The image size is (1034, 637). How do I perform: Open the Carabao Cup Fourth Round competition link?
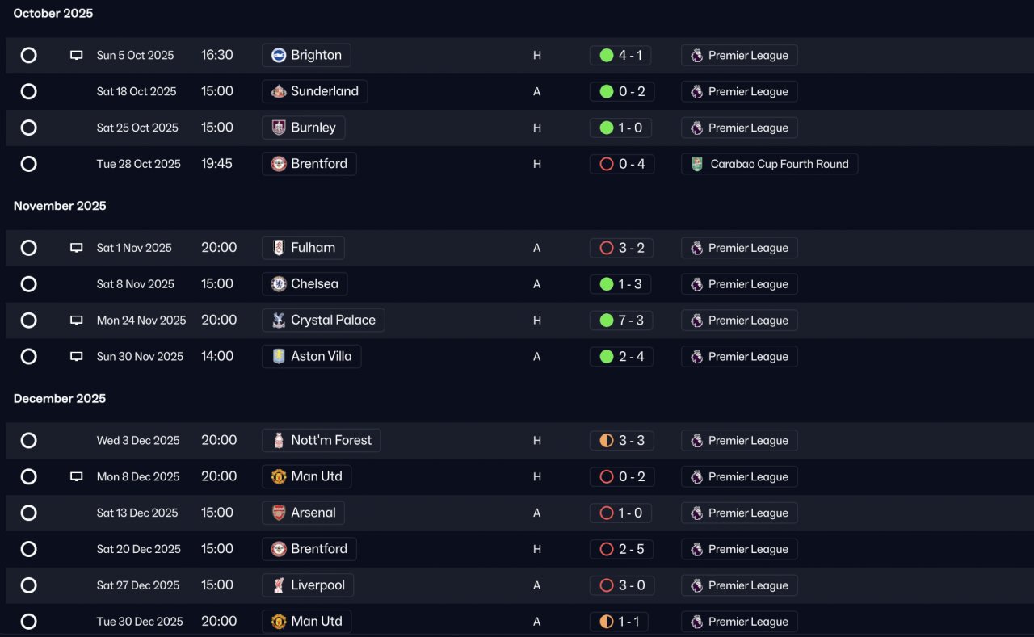(770, 164)
